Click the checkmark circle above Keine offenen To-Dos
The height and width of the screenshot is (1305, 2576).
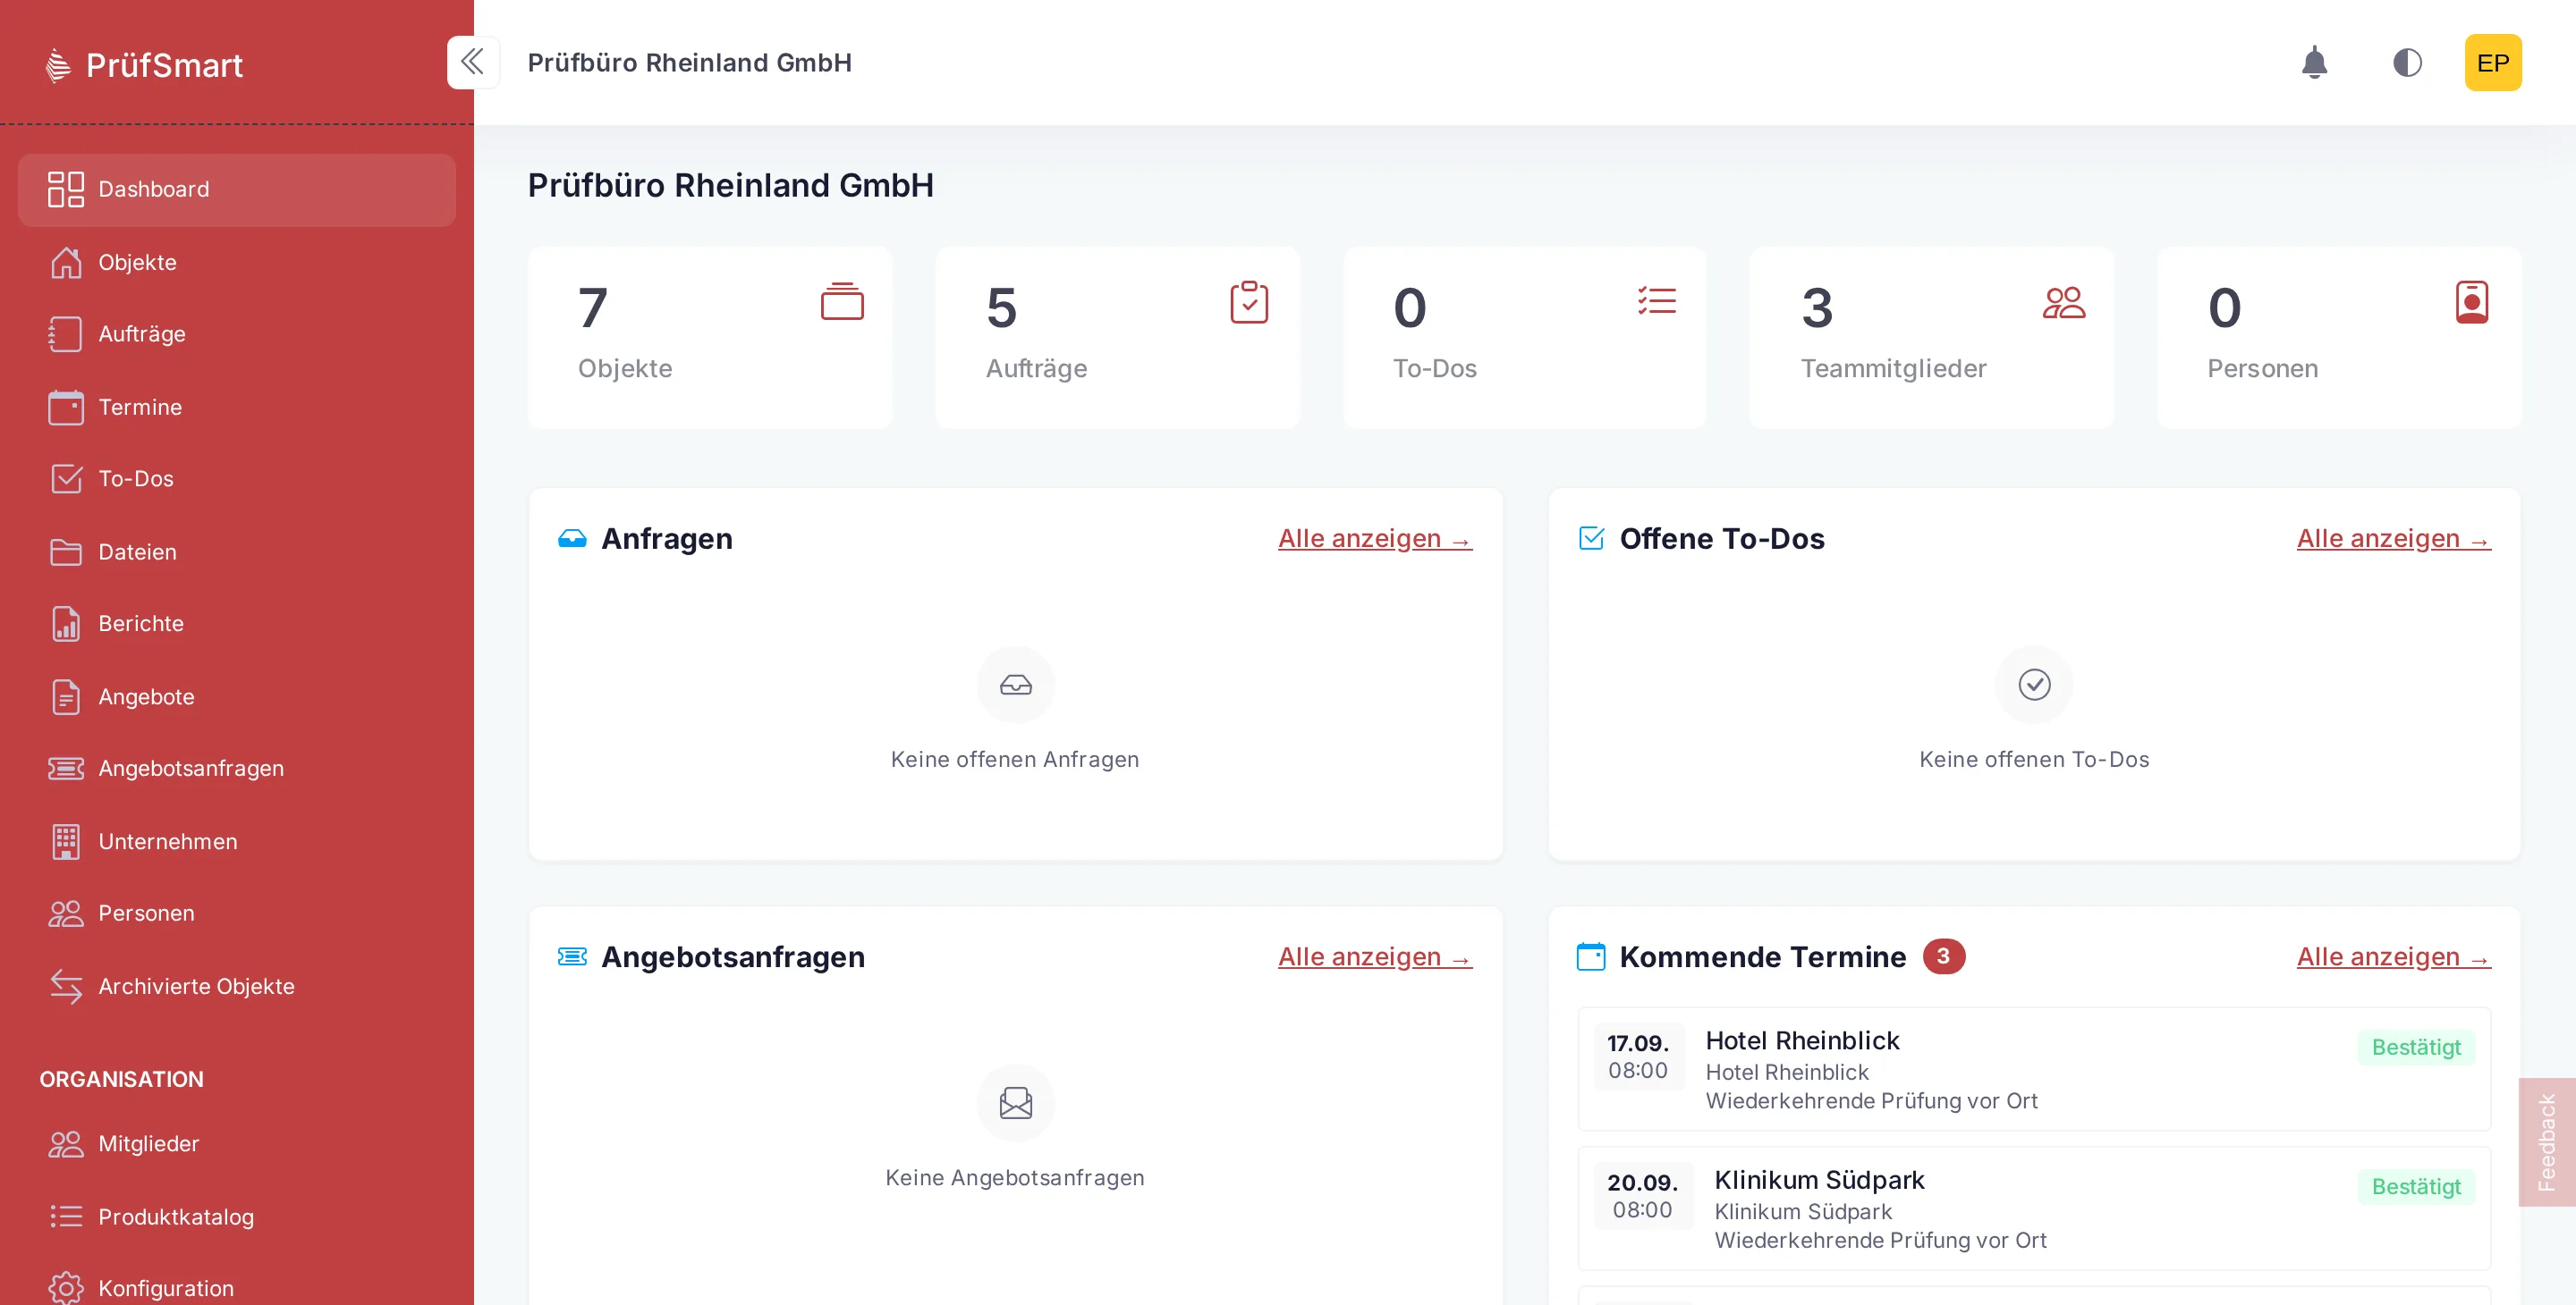tap(2034, 685)
